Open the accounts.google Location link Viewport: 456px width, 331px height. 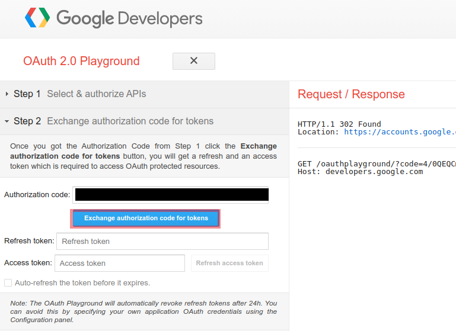click(400, 132)
